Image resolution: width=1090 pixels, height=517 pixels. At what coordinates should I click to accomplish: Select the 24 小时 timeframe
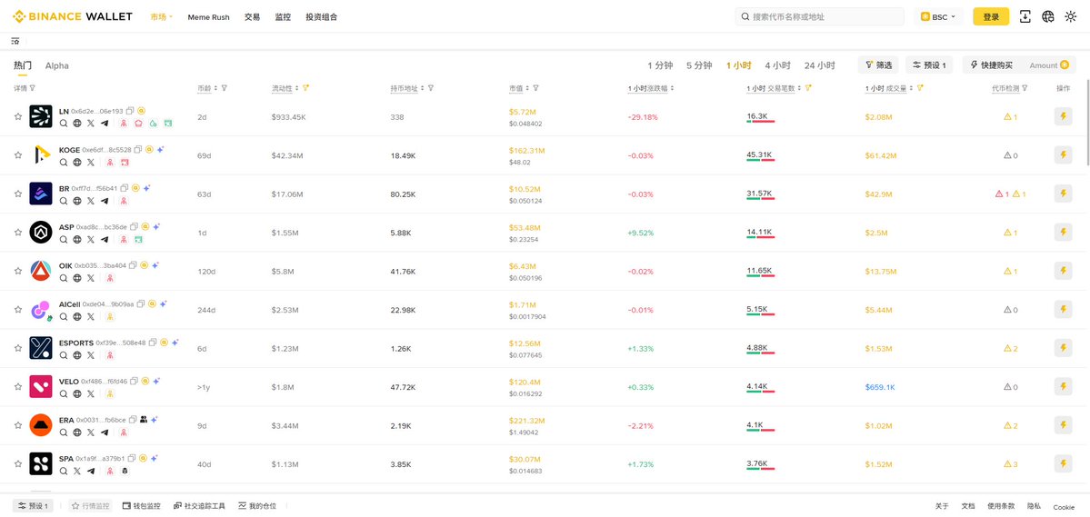pos(820,65)
